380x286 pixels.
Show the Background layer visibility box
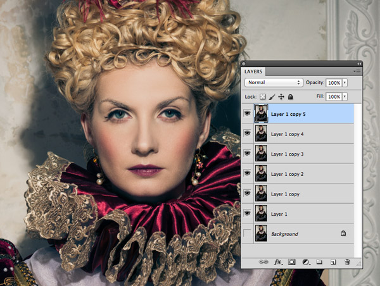[x=247, y=233]
